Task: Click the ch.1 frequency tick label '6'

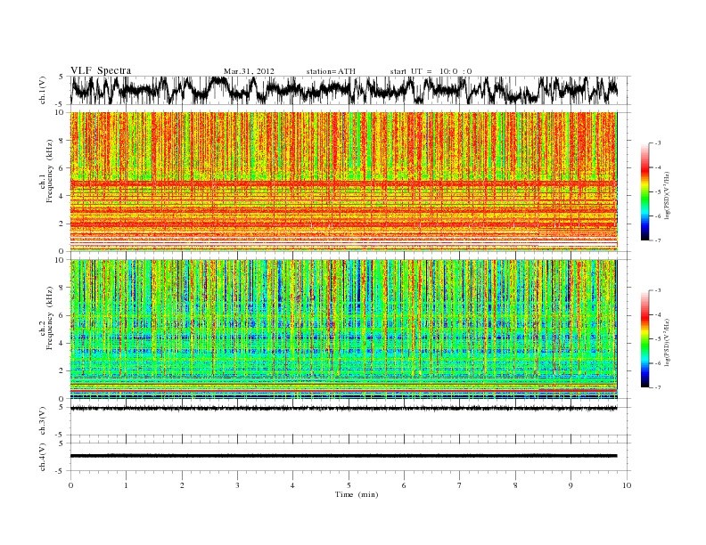Action: pyautogui.click(x=62, y=168)
